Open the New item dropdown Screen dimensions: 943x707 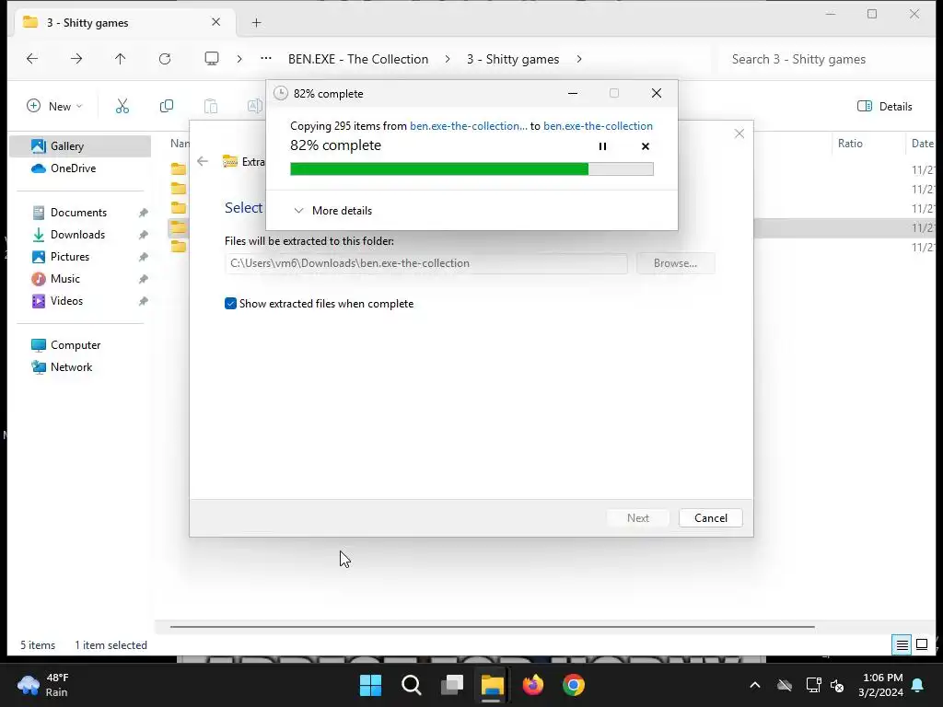pos(54,107)
